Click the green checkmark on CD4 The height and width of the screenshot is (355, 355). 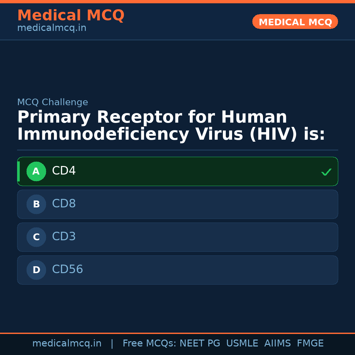[x=326, y=172]
